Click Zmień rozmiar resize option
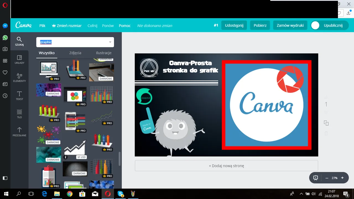This screenshot has height=199, width=354. [67, 25]
